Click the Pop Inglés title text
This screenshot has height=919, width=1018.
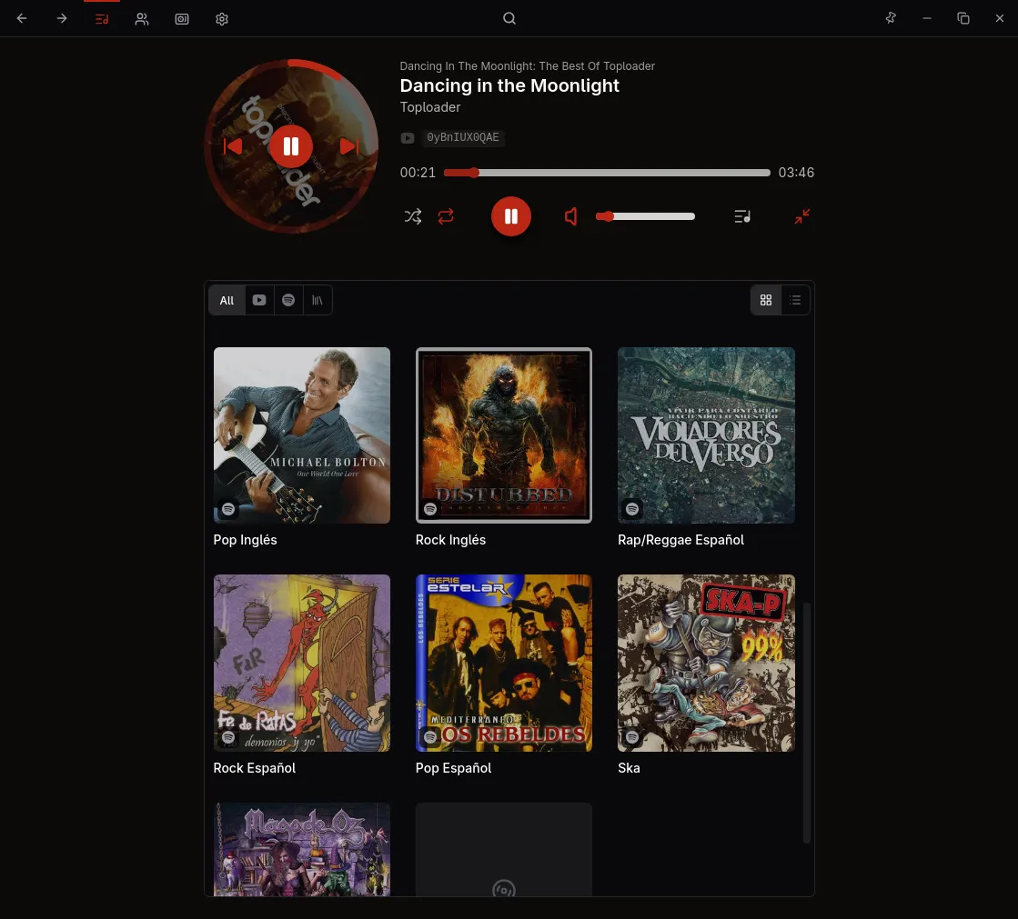click(x=246, y=540)
